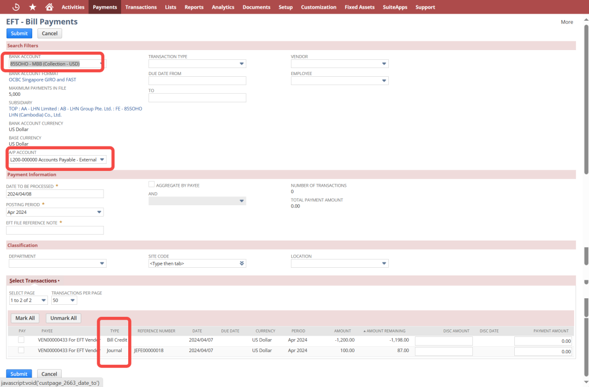Open the Analytics menu
589x387 pixels.
click(x=223, y=7)
